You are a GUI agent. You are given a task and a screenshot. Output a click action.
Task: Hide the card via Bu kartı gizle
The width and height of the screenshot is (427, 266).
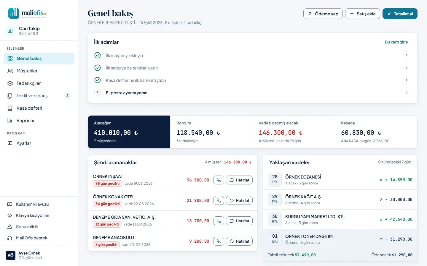point(396,42)
